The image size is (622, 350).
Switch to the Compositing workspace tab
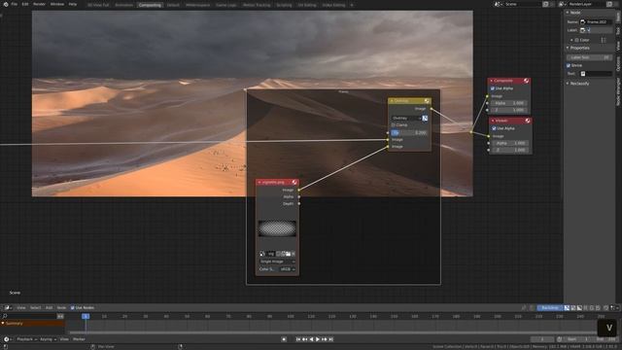(150, 5)
